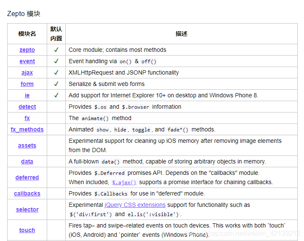Open the form module link

click(x=27, y=84)
